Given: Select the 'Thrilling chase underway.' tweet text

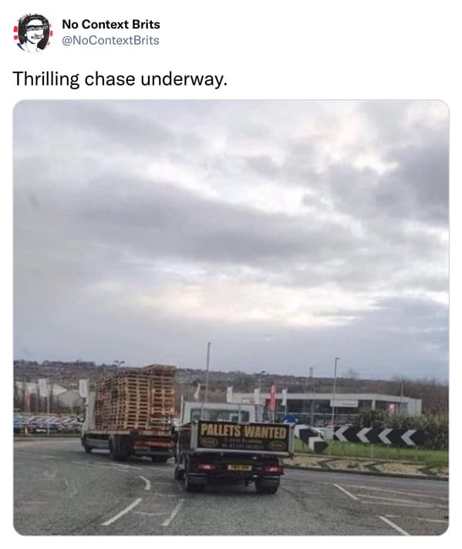Looking at the screenshot, I should [120, 79].
